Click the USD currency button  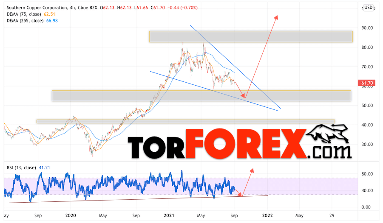click(x=369, y=8)
